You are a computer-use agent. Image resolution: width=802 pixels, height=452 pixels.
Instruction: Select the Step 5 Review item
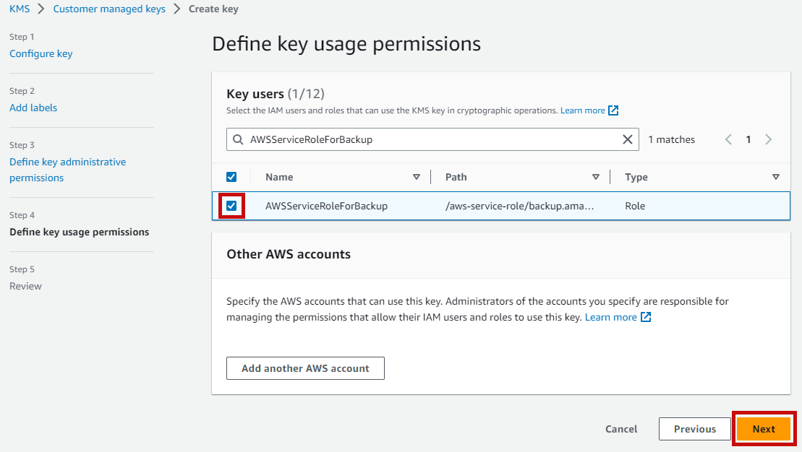25,286
